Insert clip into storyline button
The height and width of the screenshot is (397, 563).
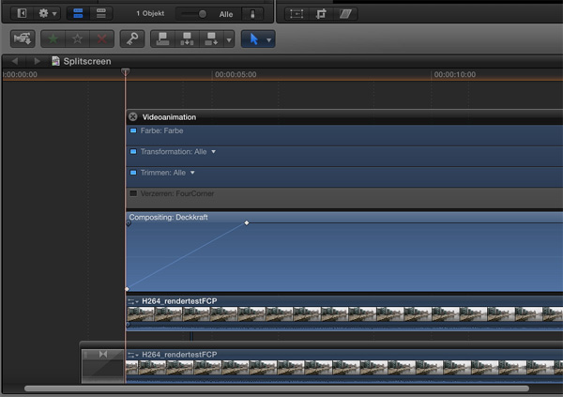187,38
